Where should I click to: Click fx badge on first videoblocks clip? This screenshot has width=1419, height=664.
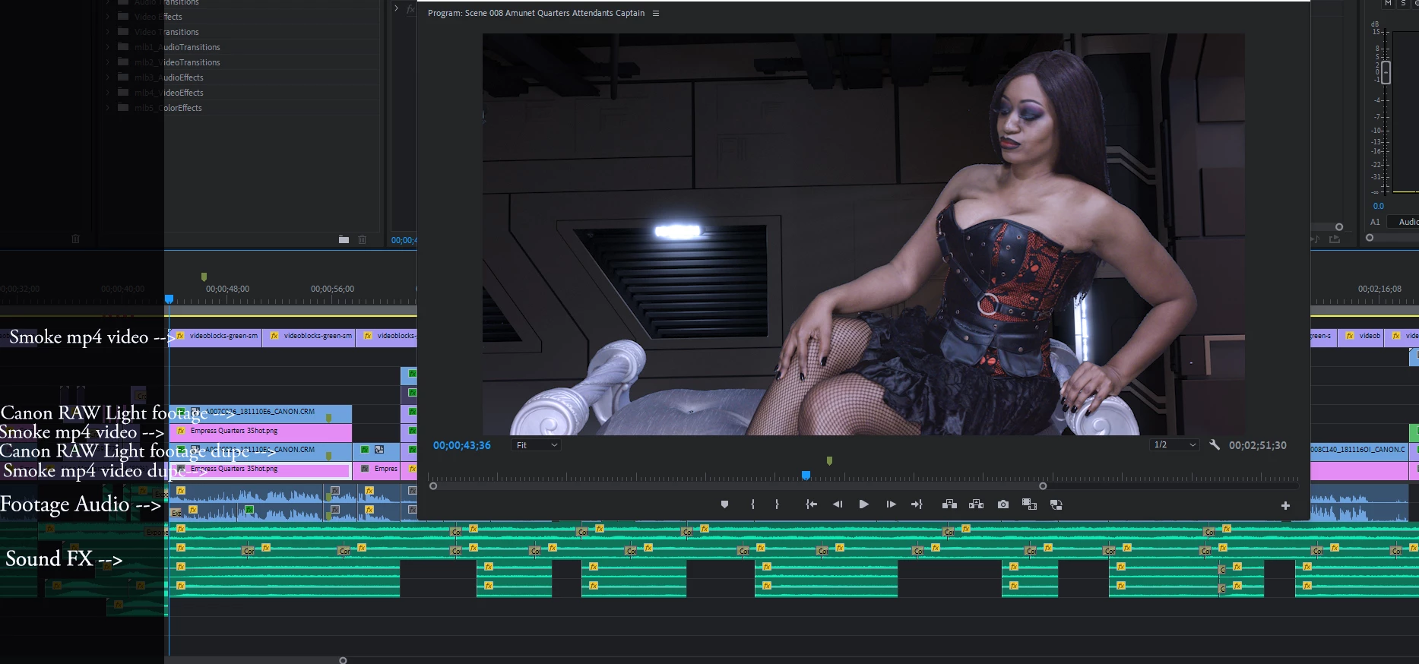point(180,336)
